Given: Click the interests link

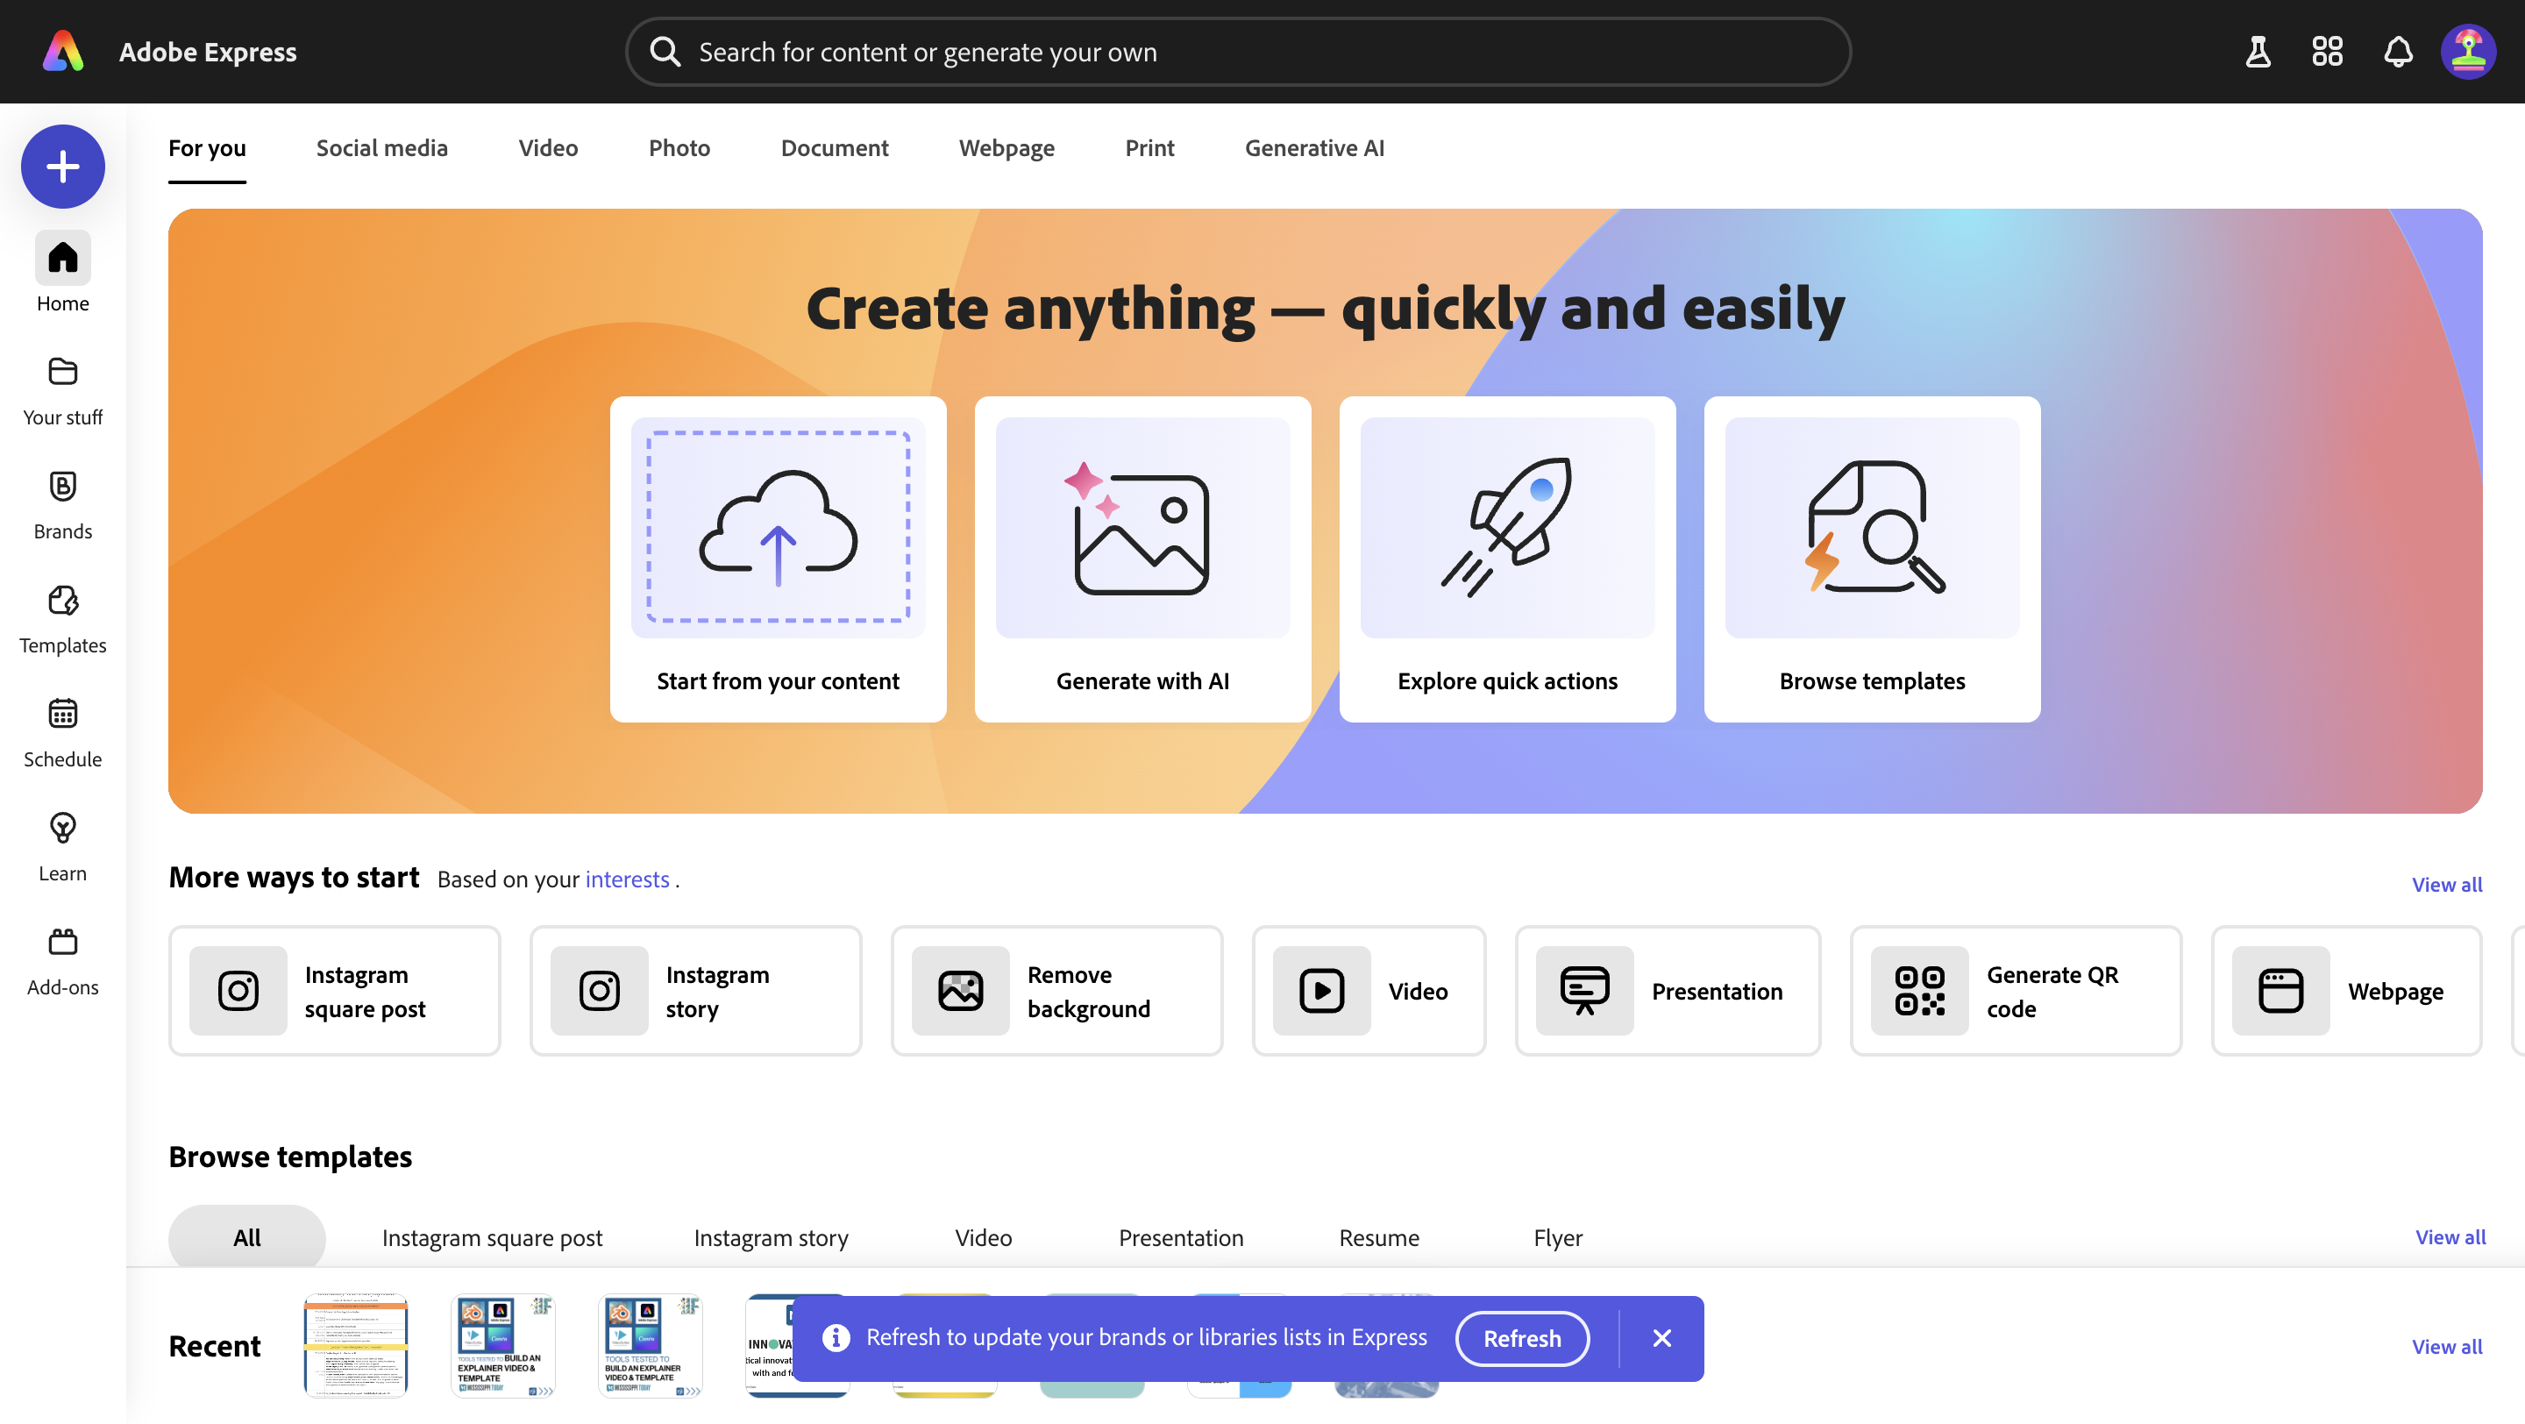Looking at the screenshot, I should click(626, 879).
